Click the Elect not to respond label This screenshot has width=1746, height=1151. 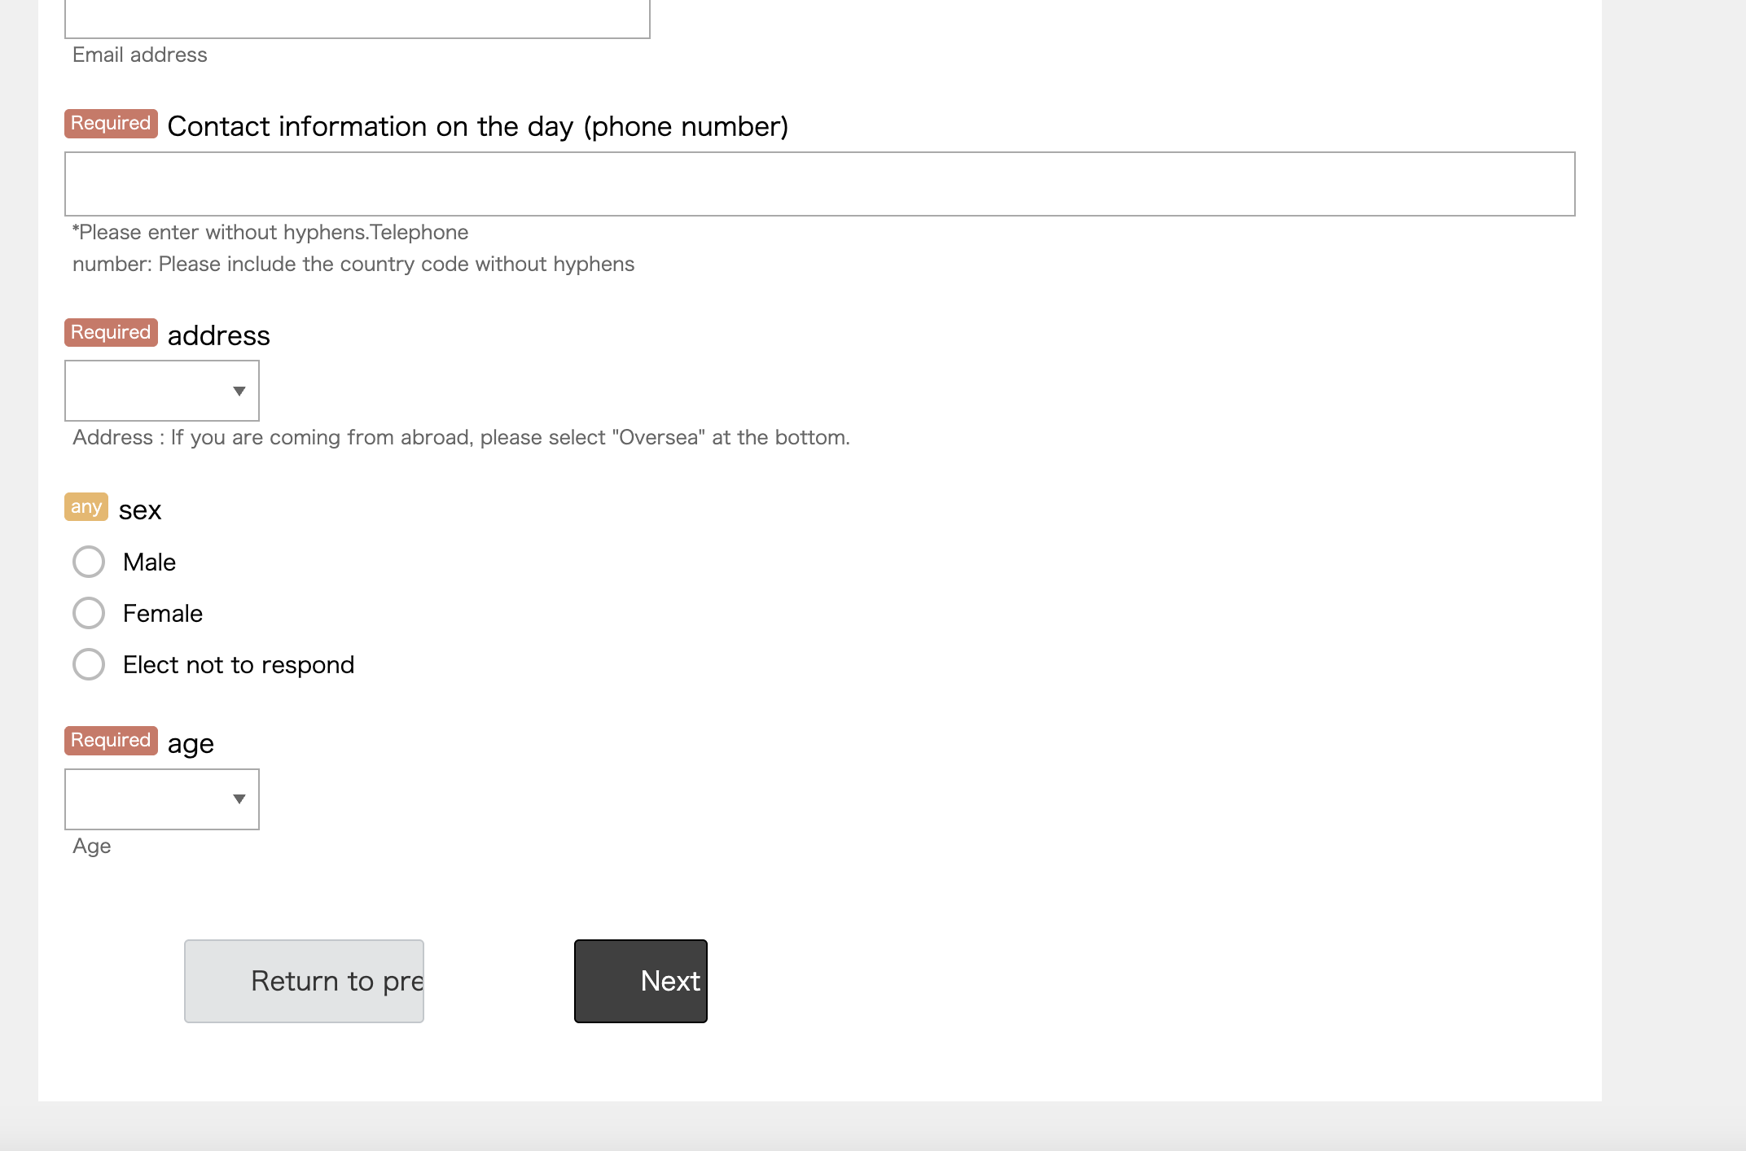pyautogui.click(x=239, y=665)
